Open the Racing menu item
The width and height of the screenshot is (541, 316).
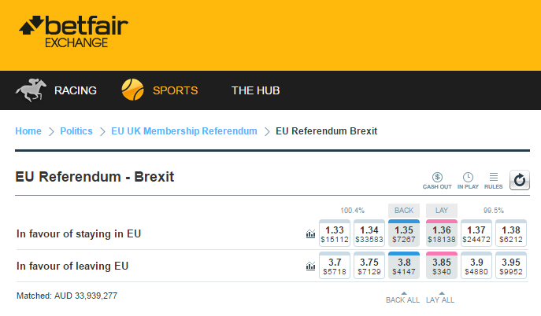76,90
